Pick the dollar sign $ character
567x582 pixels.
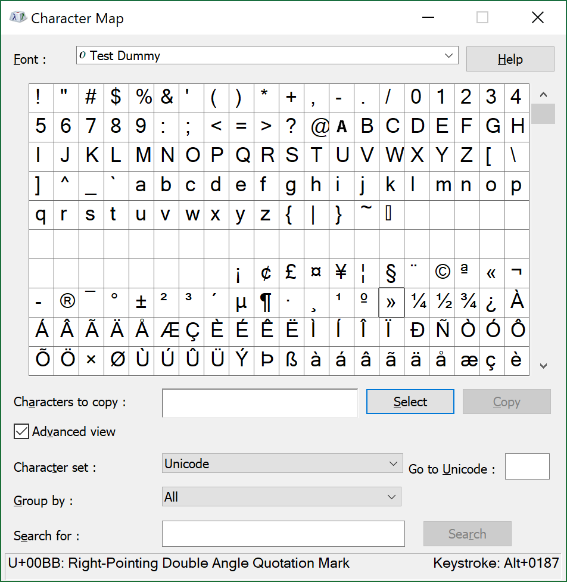(116, 98)
